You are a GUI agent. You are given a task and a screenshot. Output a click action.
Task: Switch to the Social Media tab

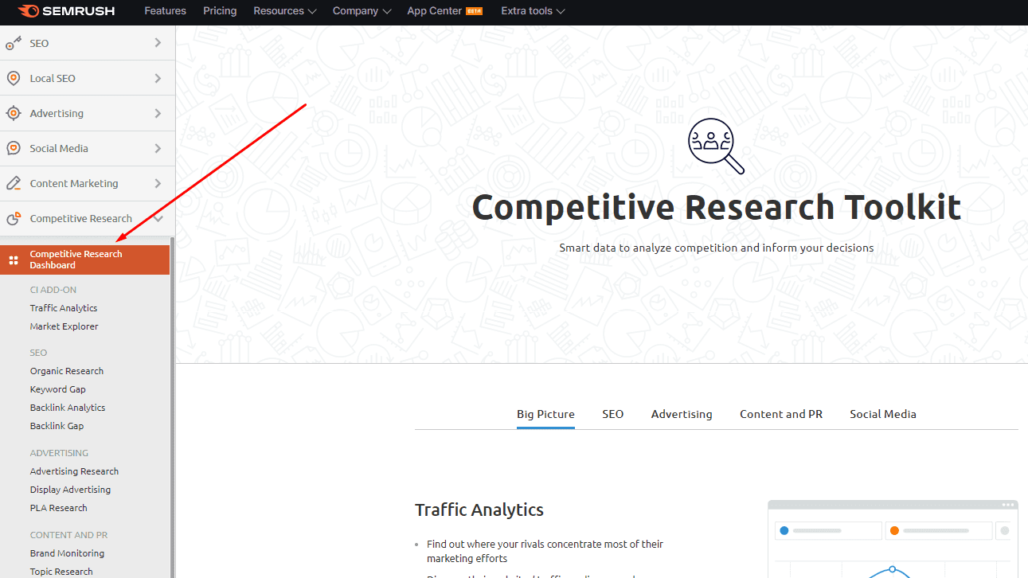pos(883,414)
